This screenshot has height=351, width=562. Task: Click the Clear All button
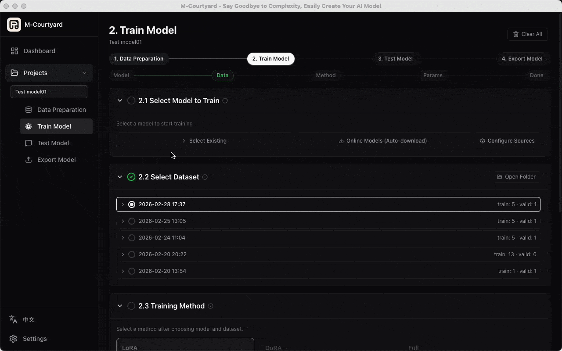[x=527, y=34]
